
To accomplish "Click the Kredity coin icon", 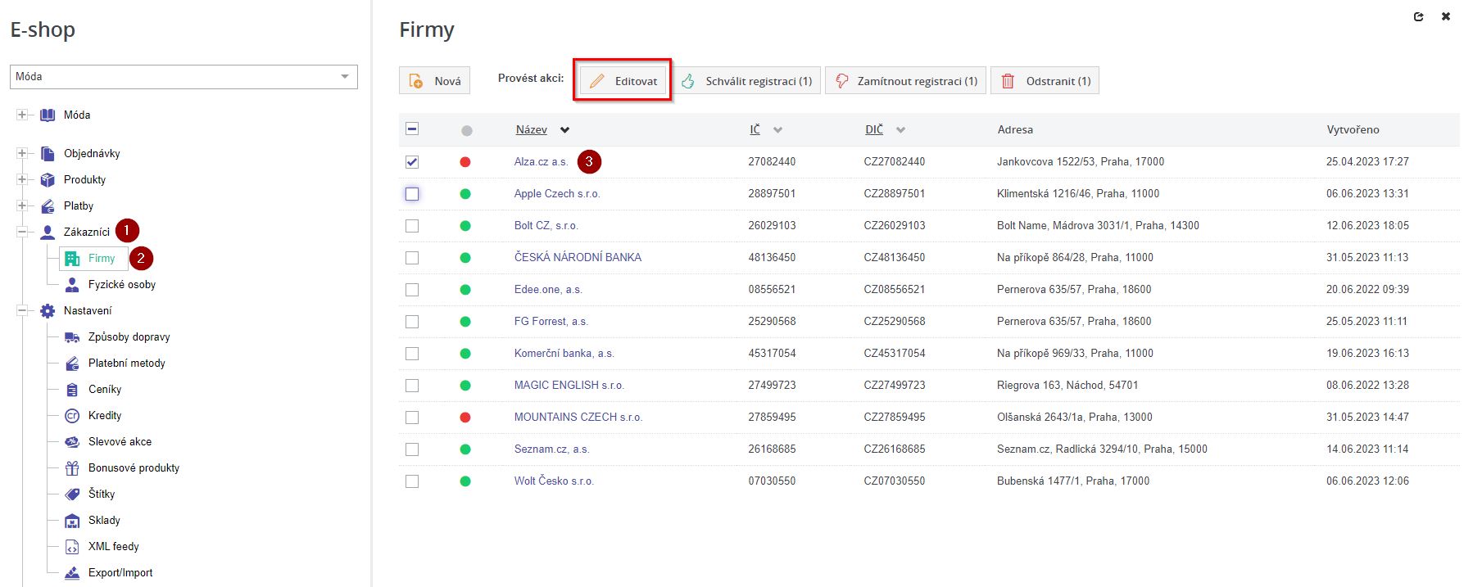I will [72, 416].
